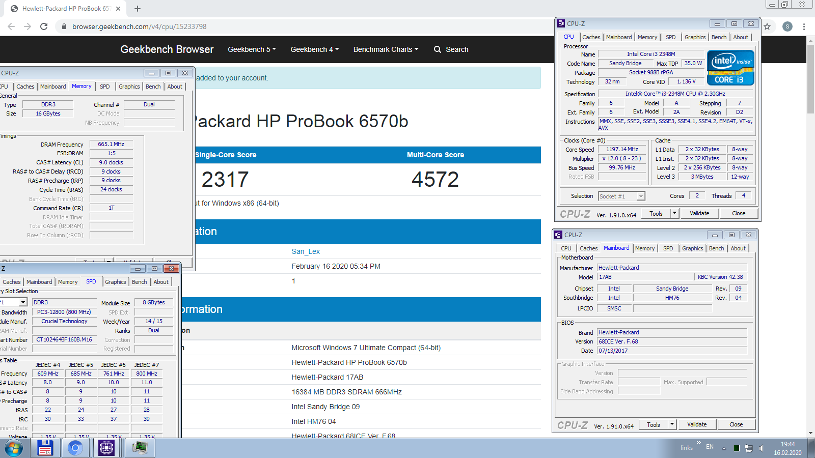Close the Hewlett-Packard HP ProBook browser tab
The width and height of the screenshot is (815, 458).
(118, 9)
